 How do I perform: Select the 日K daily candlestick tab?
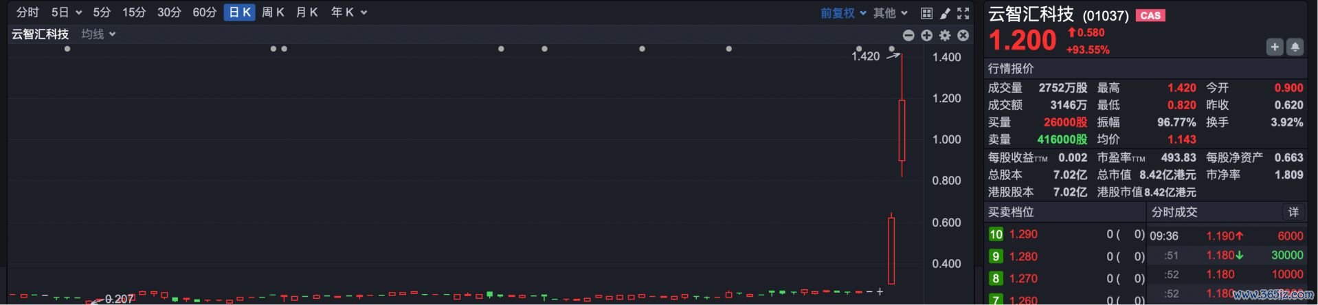tap(239, 12)
